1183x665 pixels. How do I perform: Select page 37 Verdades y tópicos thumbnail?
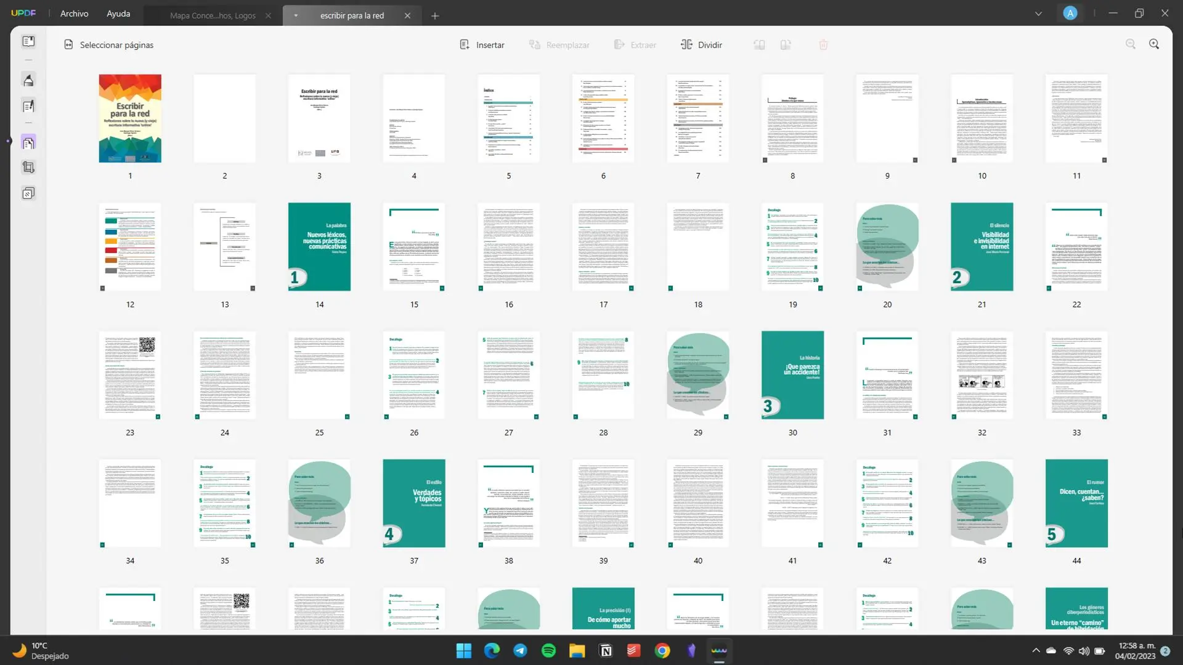coord(414,503)
